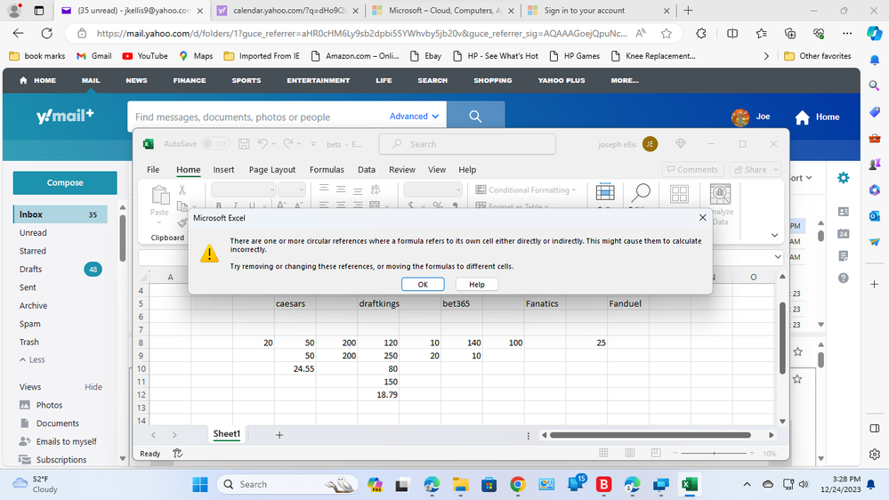The height and width of the screenshot is (500, 889).
Task: Collapse folder list with Less
Action: (32, 359)
